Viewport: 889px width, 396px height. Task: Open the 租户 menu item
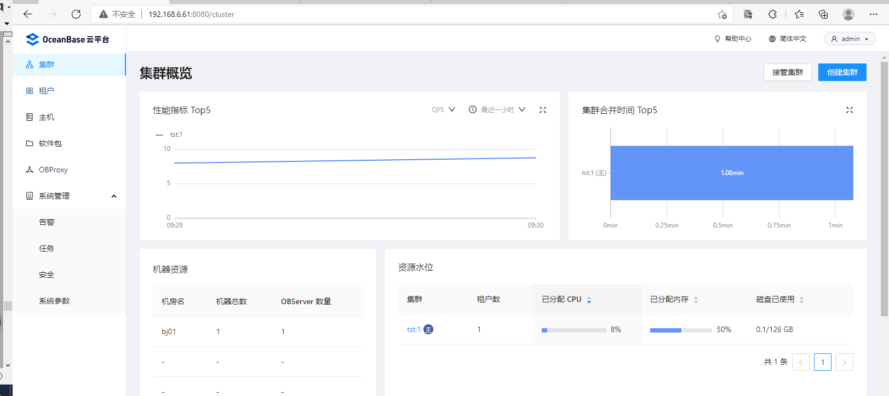(69, 91)
